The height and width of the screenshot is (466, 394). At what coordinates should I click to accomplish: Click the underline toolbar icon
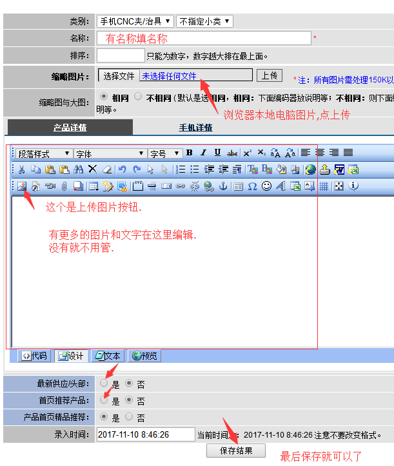pyautogui.click(x=217, y=153)
